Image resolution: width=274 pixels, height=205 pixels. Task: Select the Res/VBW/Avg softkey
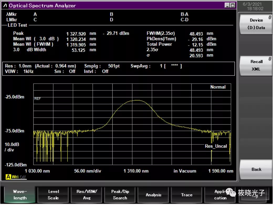tap(87, 195)
